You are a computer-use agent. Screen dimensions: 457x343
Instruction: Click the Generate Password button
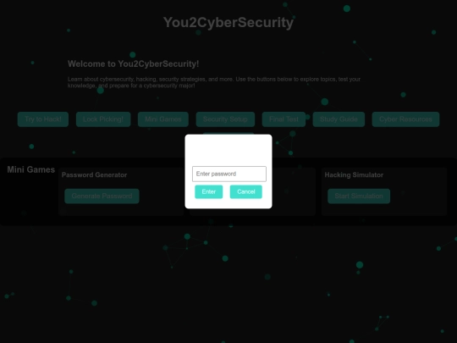point(102,196)
